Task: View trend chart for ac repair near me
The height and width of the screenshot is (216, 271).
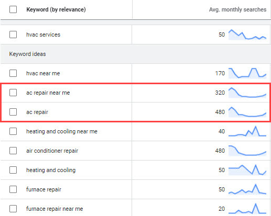Action: [247, 93]
